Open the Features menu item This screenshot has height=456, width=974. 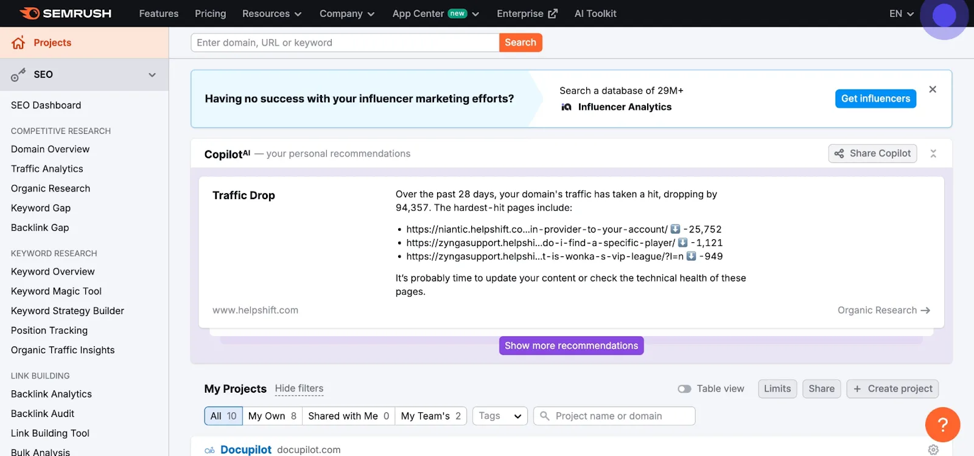pyautogui.click(x=159, y=13)
